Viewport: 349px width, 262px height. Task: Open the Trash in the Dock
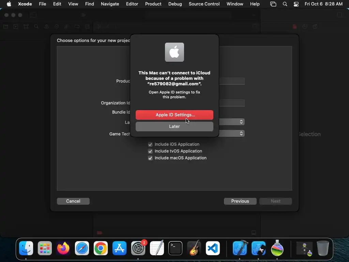tap(323, 248)
